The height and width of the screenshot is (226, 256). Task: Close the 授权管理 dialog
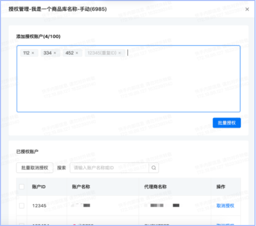tap(247, 9)
